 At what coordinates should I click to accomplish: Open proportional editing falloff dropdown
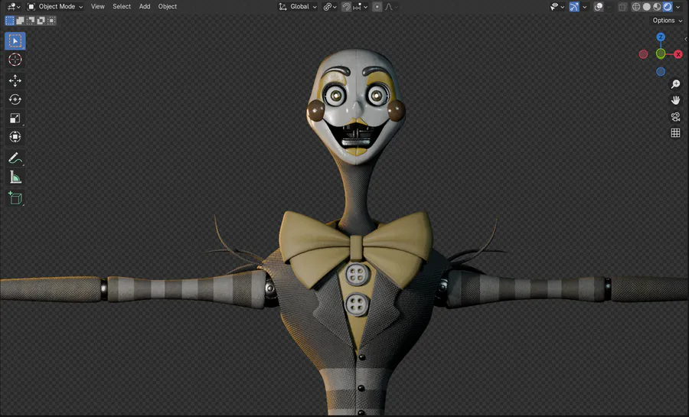[x=390, y=7]
